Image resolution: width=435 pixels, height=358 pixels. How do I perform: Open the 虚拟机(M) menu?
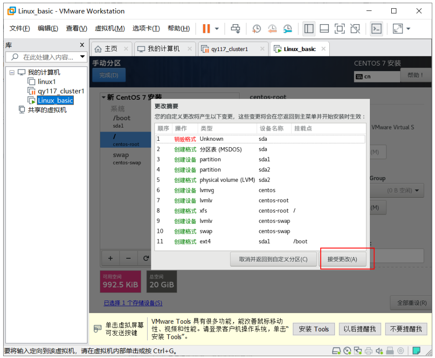[110, 28]
